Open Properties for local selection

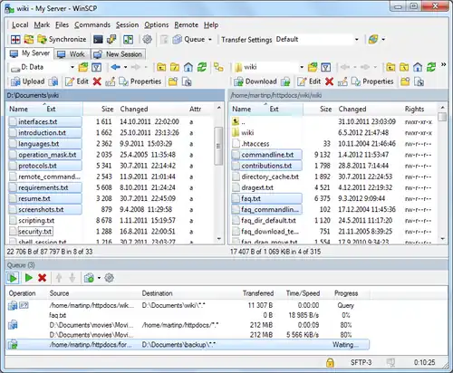click(140, 81)
